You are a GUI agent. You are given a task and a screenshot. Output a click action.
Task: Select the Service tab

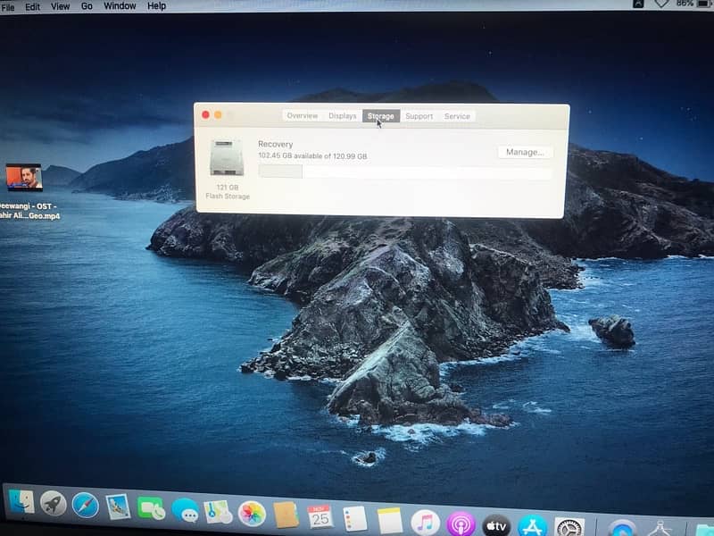[457, 116]
